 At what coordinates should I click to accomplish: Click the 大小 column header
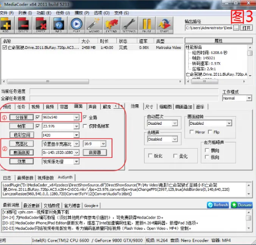pyautogui.click(x=88, y=41)
